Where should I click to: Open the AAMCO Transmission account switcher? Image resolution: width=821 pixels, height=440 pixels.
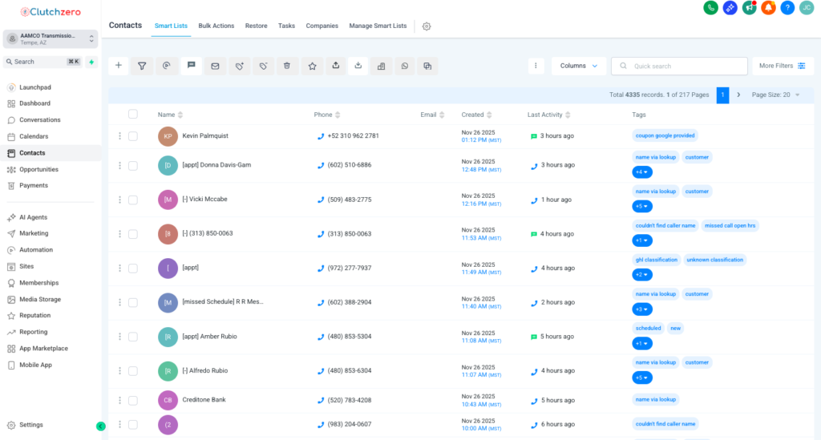pyautogui.click(x=50, y=38)
